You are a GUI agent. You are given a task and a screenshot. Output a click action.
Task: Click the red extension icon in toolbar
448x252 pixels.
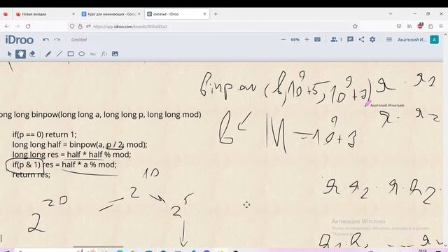point(420,26)
